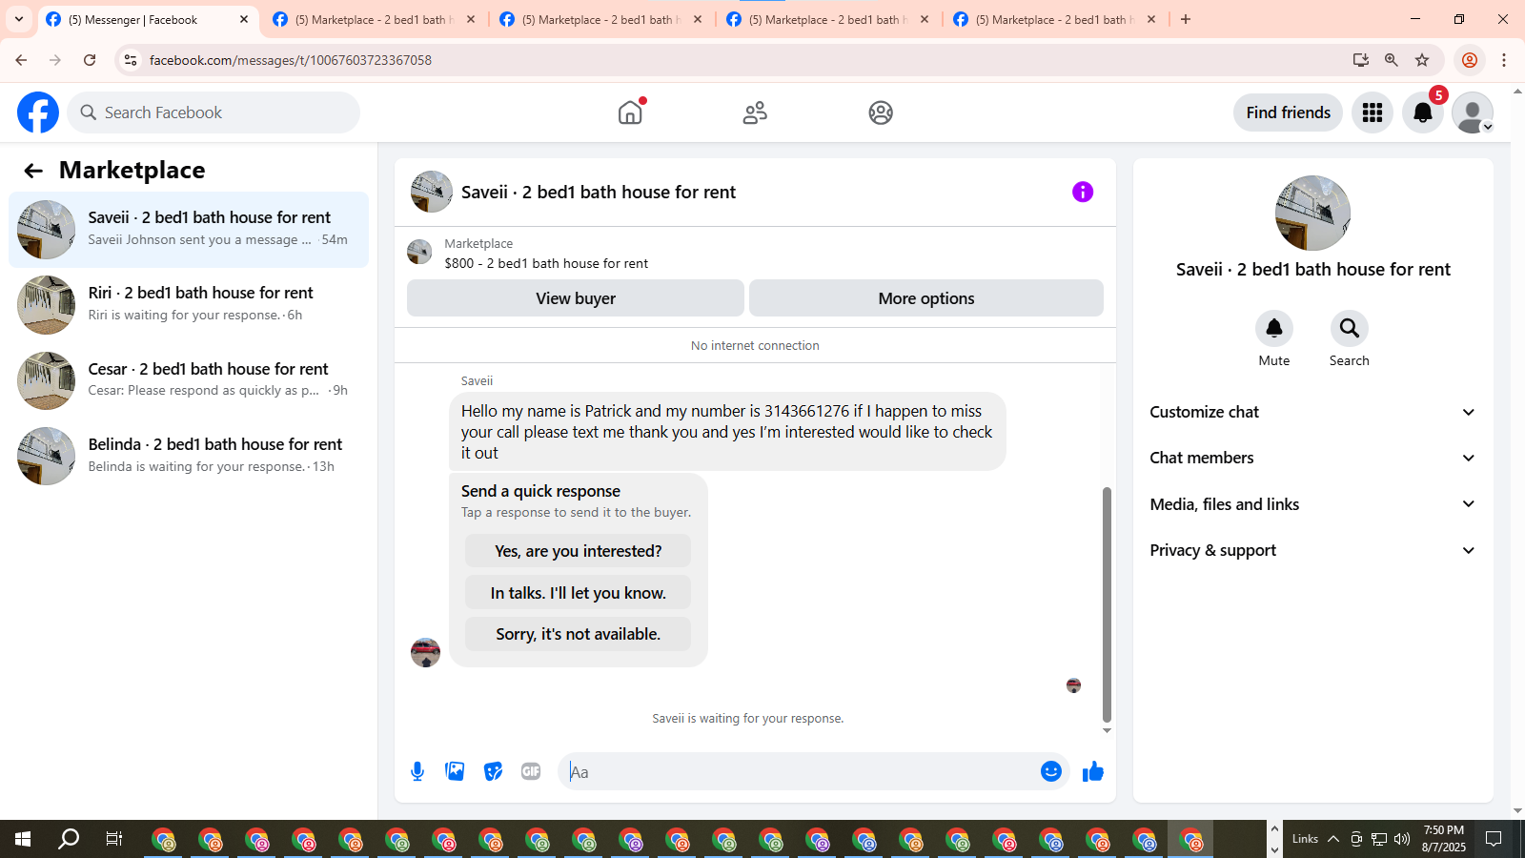1525x858 pixels.
Task: Search in conversation with the magnifier icon
Action: [1350, 329]
